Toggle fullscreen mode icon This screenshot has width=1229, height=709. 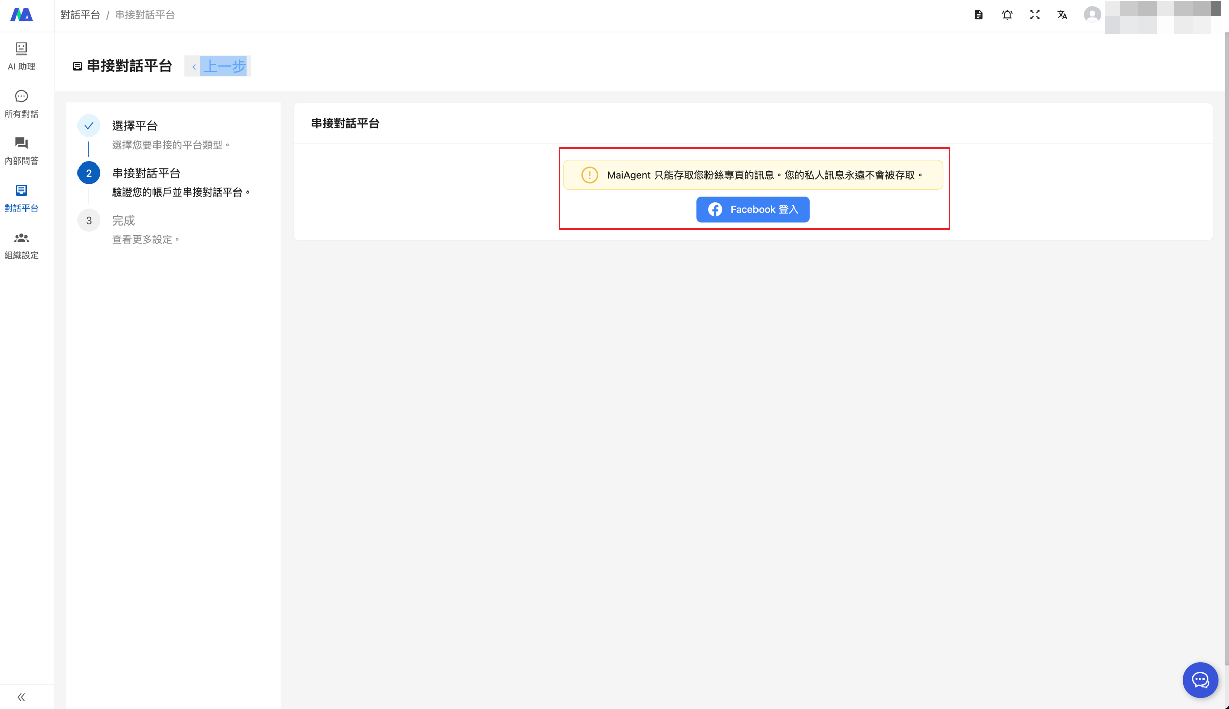[x=1034, y=15]
